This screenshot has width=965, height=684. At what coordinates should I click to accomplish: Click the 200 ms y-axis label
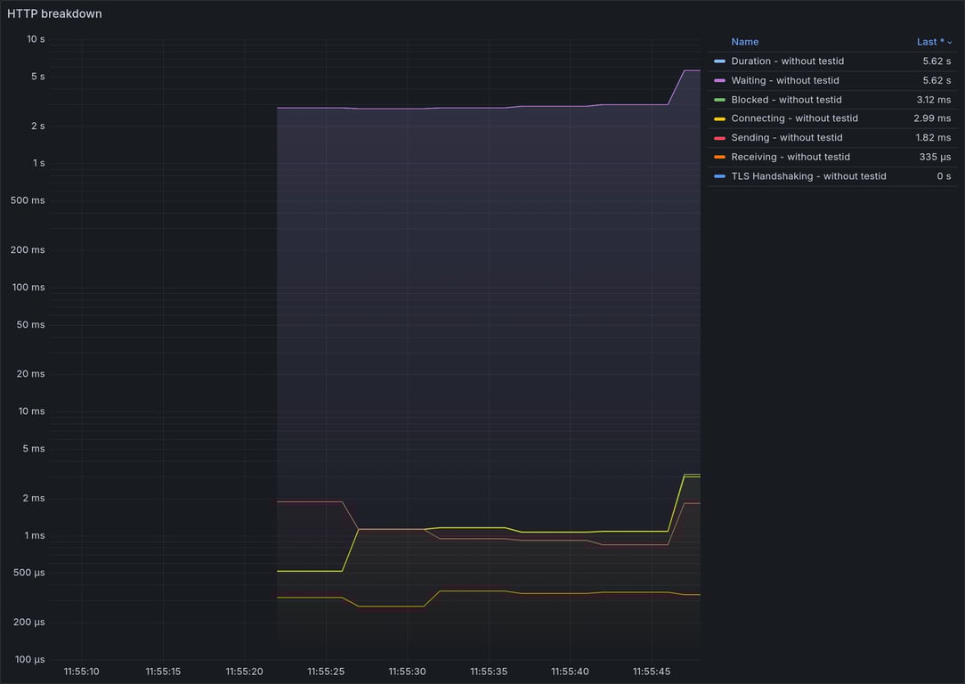tap(28, 249)
